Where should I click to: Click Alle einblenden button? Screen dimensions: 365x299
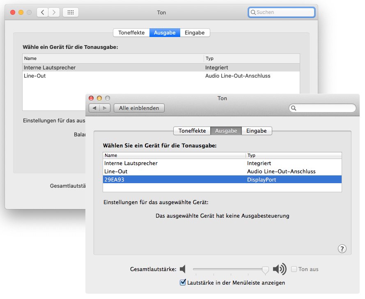pyautogui.click(x=139, y=108)
